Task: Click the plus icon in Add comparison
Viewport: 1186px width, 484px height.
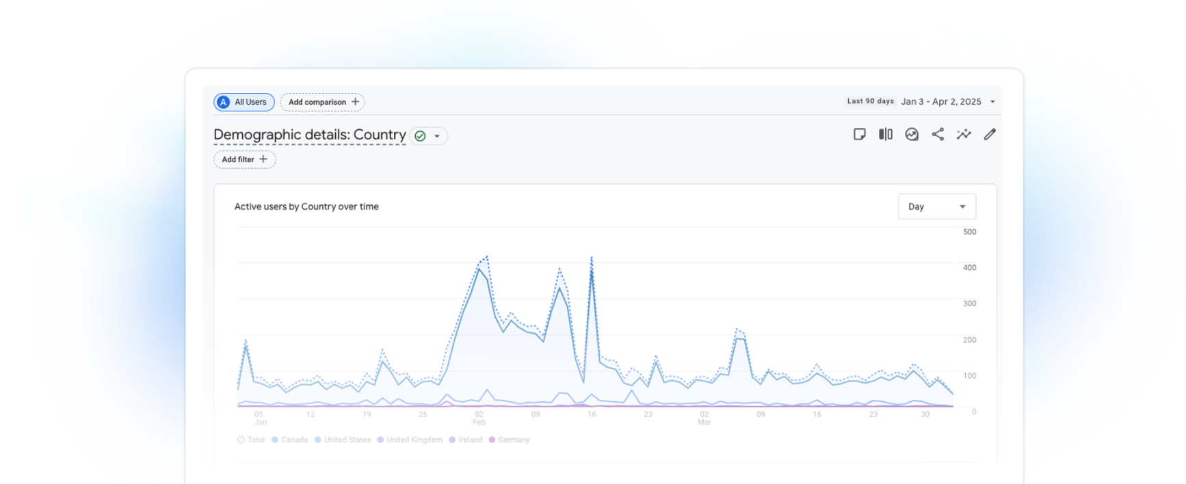Action: point(355,102)
